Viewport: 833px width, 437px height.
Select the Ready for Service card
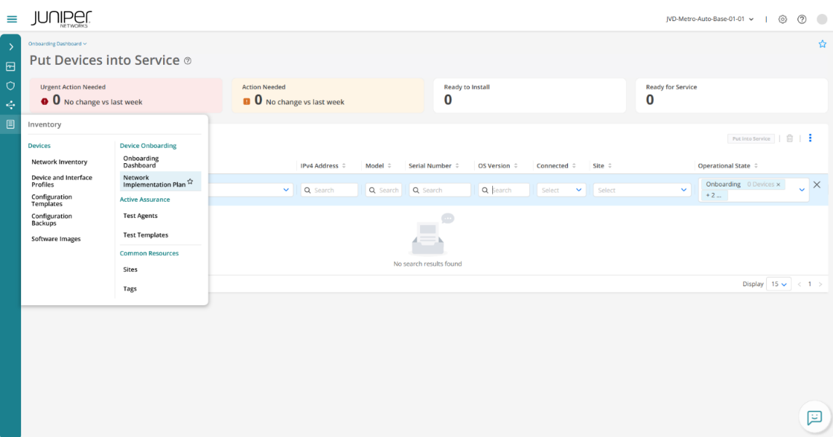[x=732, y=95]
